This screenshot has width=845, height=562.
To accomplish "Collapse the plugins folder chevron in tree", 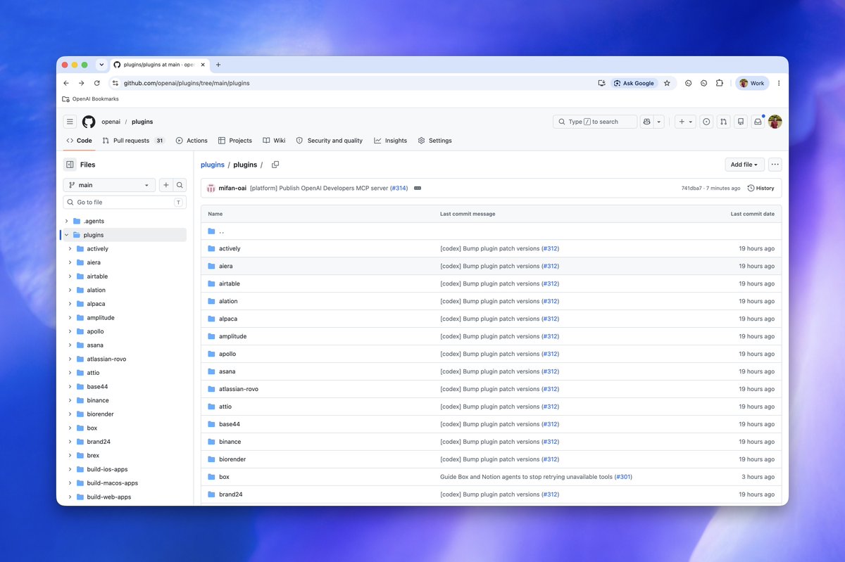I will 67,235.
